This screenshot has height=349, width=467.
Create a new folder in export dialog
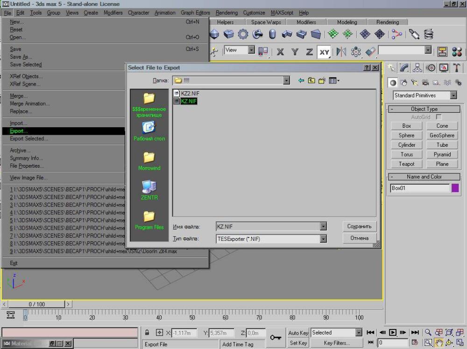click(322, 81)
